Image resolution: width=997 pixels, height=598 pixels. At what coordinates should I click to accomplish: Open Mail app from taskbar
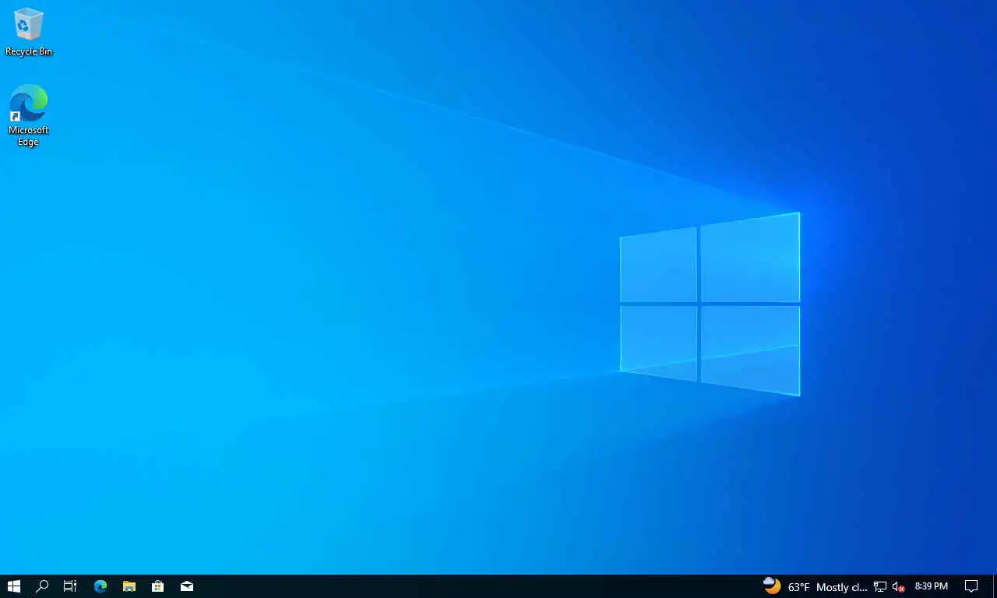click(x=187, y=586)
